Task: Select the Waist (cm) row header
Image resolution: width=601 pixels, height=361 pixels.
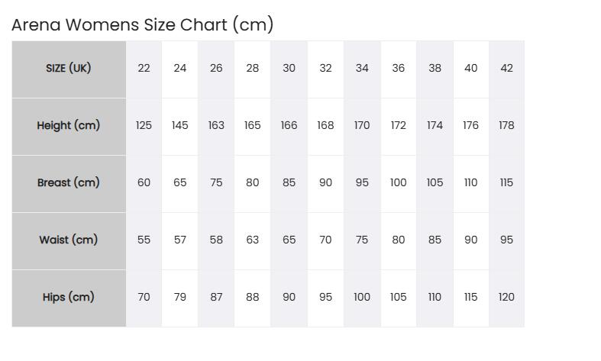Action: 69,241
